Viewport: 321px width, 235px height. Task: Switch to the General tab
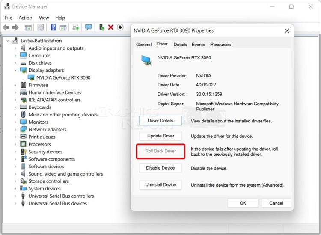144,45
